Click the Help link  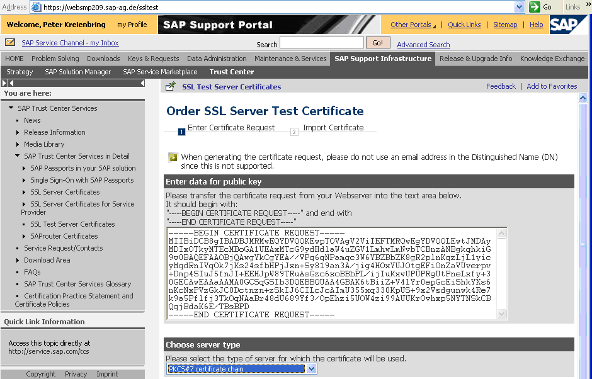pos(537,25)
